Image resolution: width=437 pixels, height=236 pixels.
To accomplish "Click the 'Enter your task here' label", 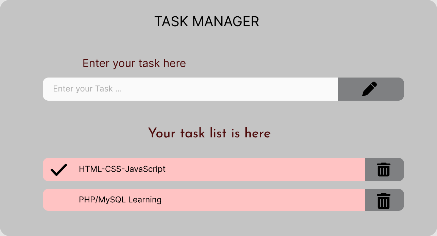I will click(x=134, y=63).
